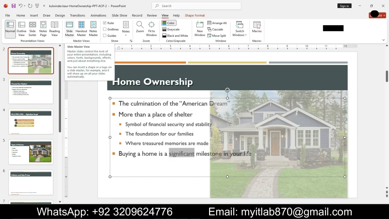Expand the Switch Windows dropdown
This screenshot has height=219, width=389.
[x=240, y=29]
